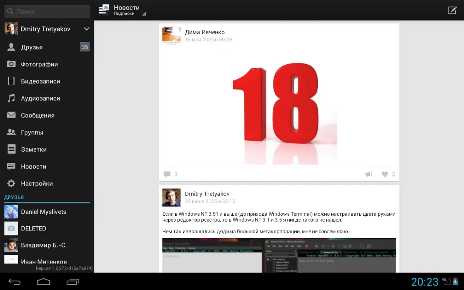This screenshot has height=290, width=464.
Task: Focus the Поиск search field
Action: tap(47, 12)
